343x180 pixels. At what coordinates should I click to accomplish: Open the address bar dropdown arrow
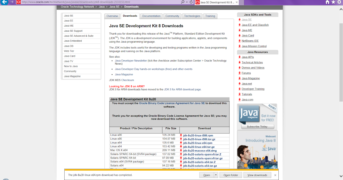[x=187, y=2]
